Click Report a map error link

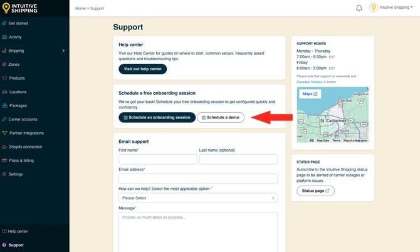click(355, 140)
